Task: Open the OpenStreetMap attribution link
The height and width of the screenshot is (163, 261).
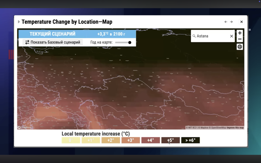Action: [217, 128]
